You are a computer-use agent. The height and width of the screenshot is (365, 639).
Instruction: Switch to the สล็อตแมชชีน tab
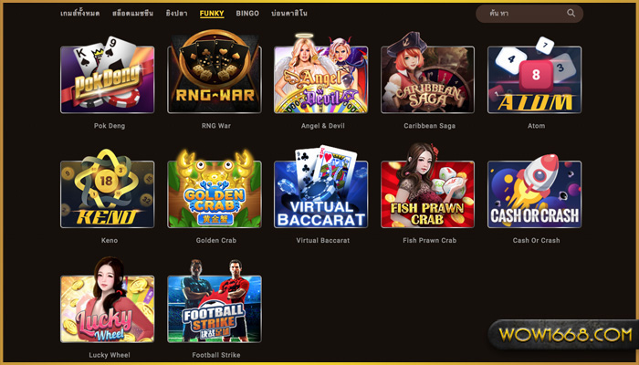click(x=132, y=13)
